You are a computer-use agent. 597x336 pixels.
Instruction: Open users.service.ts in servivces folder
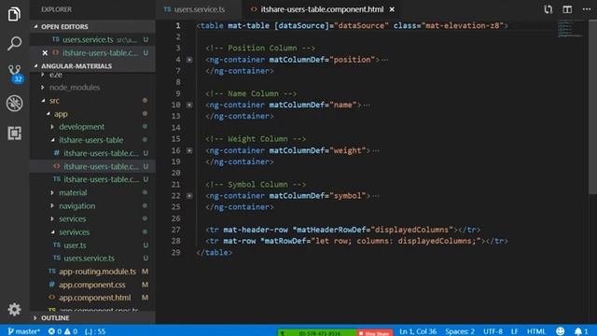pos(92,258)
